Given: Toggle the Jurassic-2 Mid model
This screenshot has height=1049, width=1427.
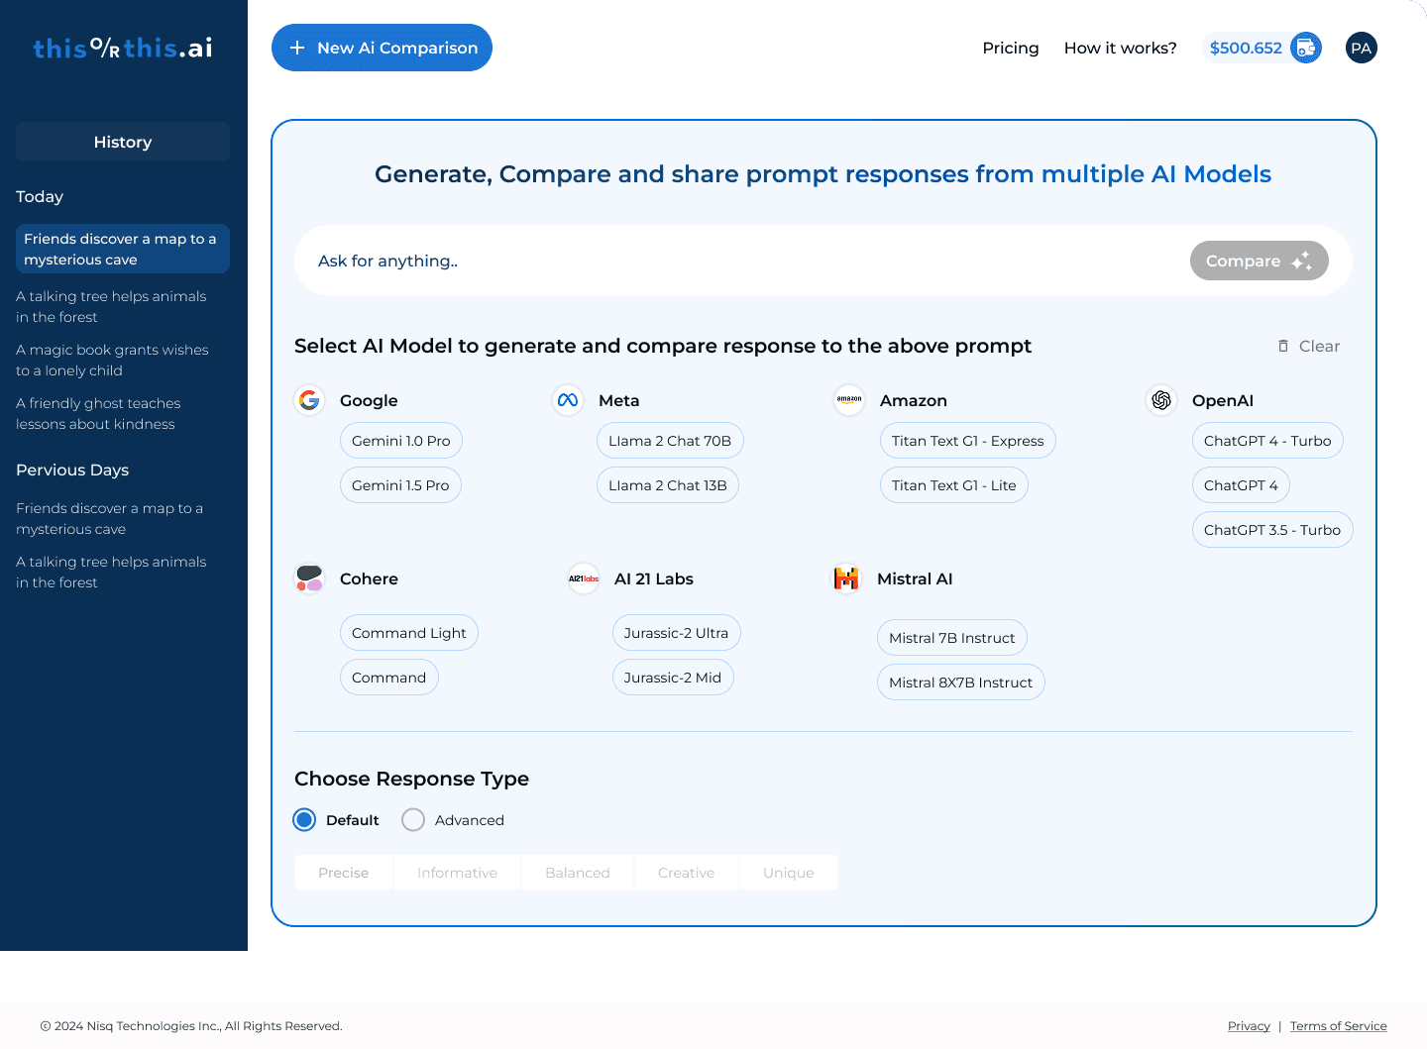Looking at the screenshot, I should [x=673, y=678].
